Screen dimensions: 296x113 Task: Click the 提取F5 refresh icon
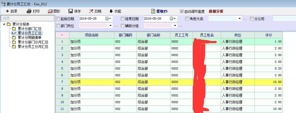click(153, 11)
